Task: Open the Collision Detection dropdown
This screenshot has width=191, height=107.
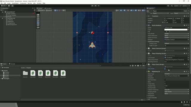Action: tap(177, 90)
